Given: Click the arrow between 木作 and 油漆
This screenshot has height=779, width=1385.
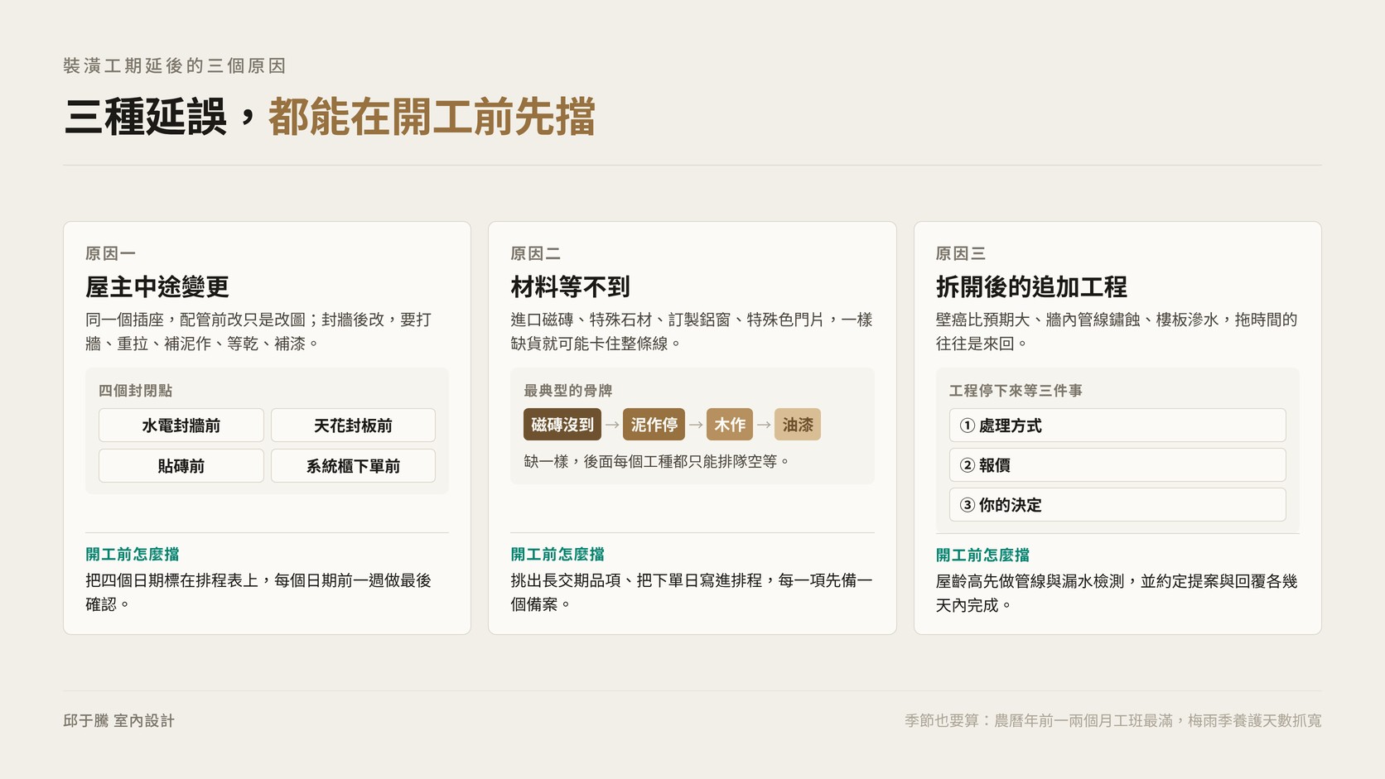Looking at the screenshot, I should (x=764, y=425).
